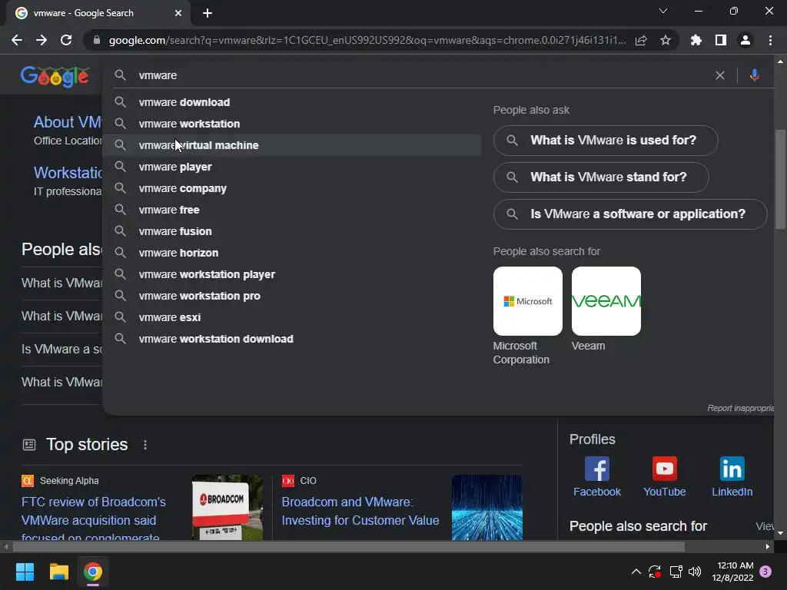Click "Is VMware a software or application?" chip
787x590 pixels.
[630, 214]
